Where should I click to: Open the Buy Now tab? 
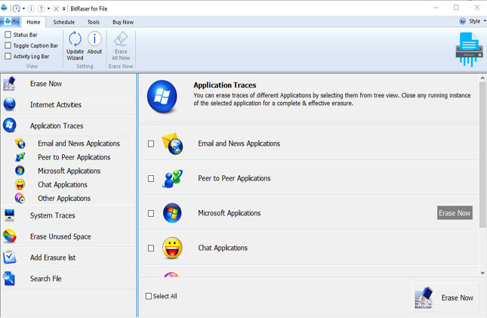click(x=123, y=22)
